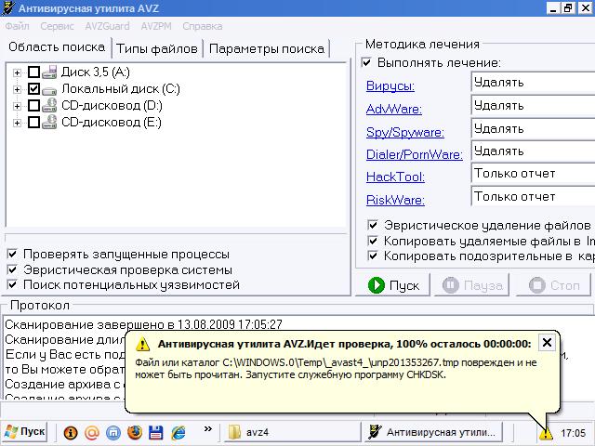Expand the CD-дисковод (E:) tree node
Image resolution: width=595 pixels, height=446 pixels.
pyautogui.click(x=17, y=123)
